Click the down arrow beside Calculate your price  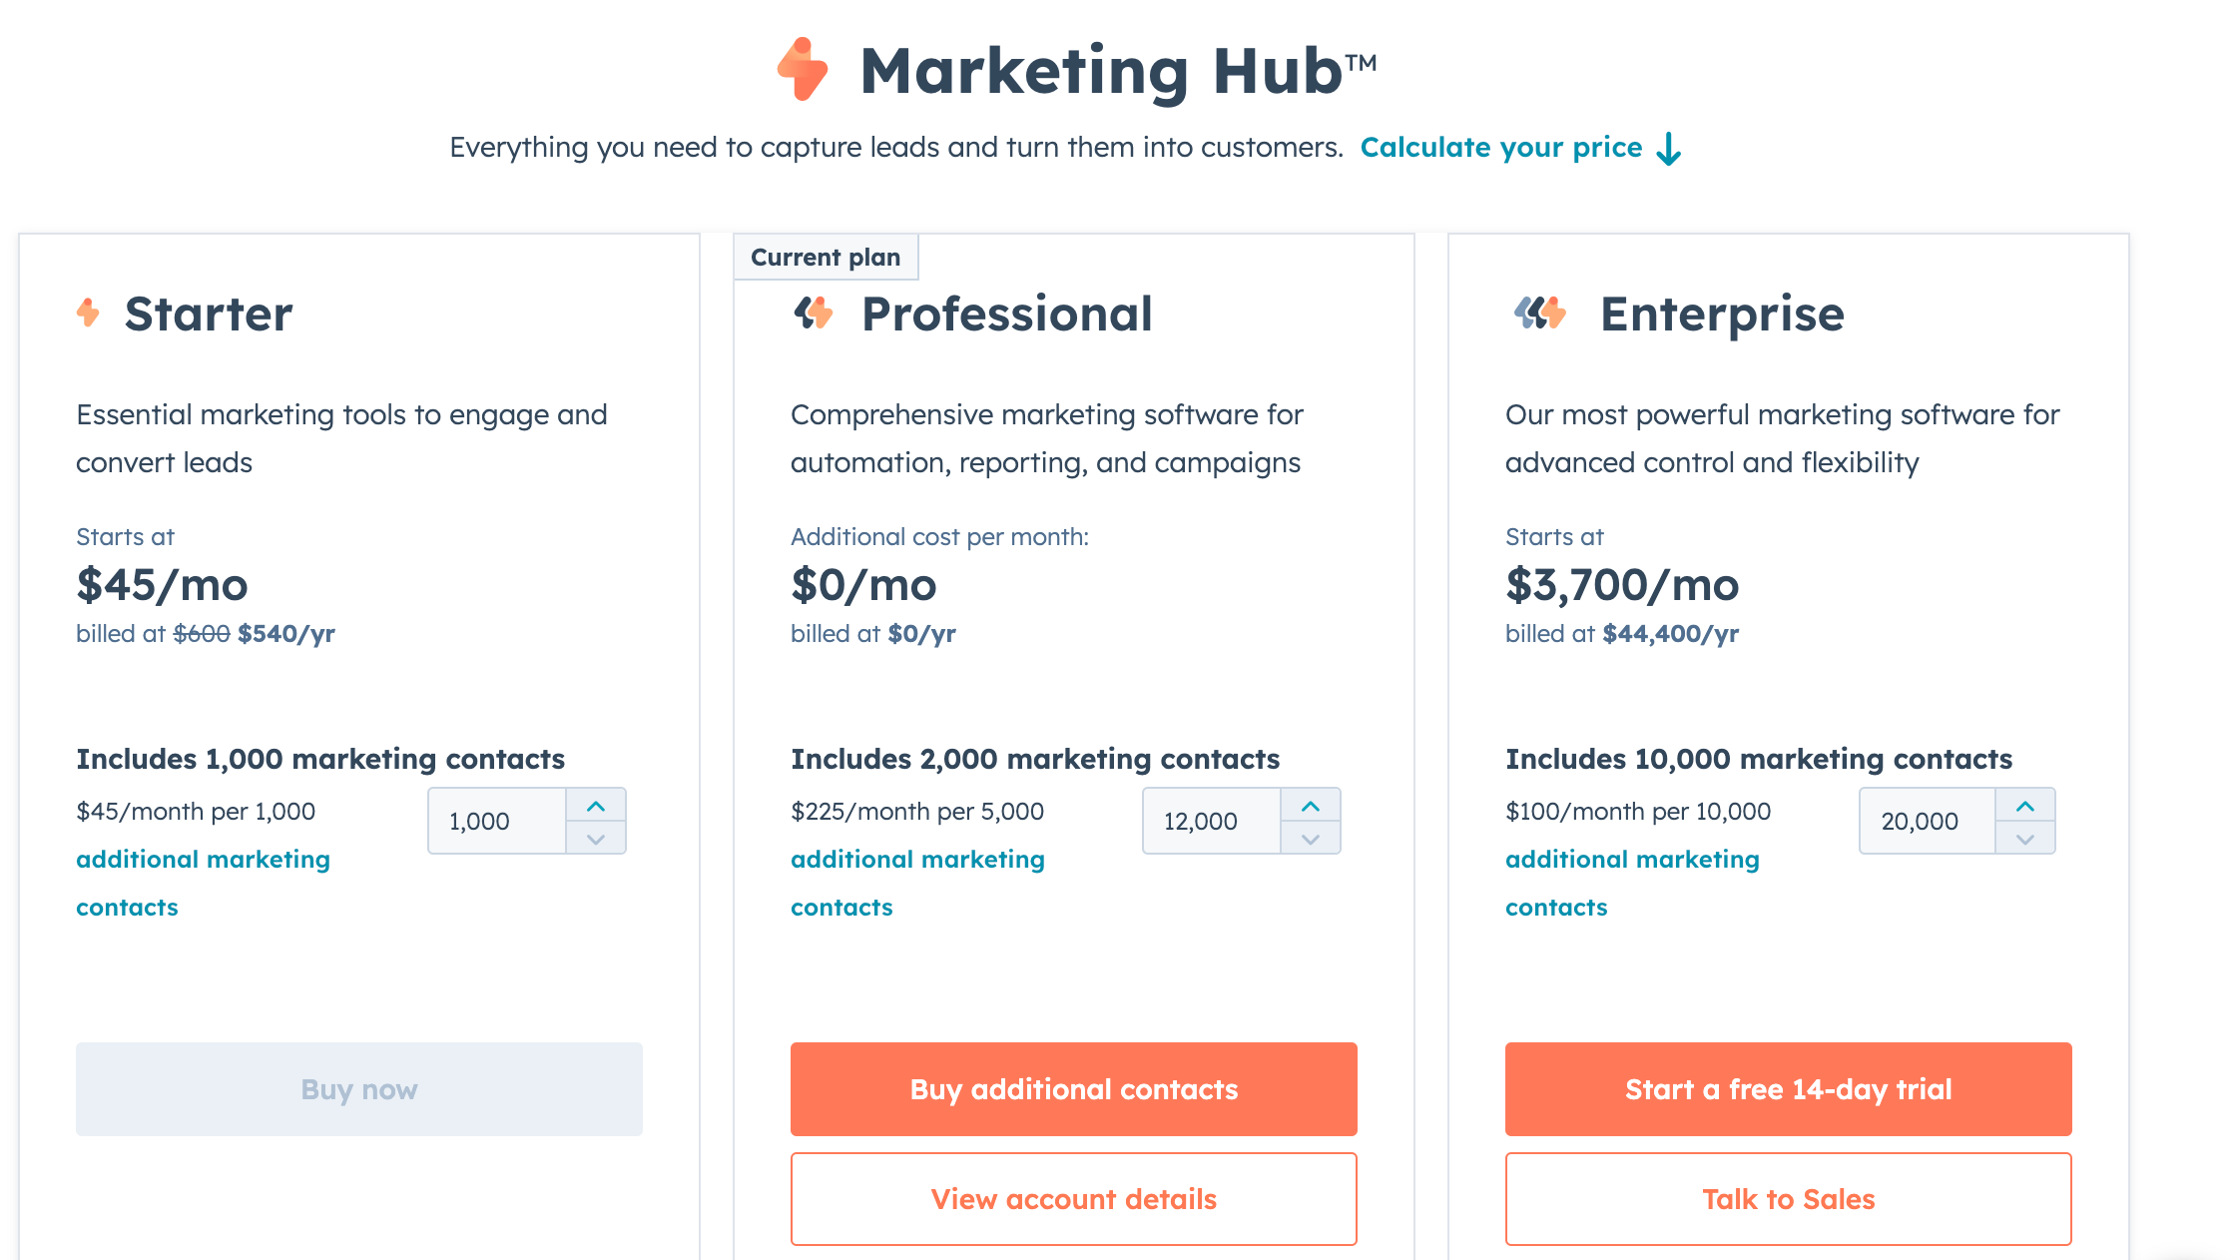coord(1669,149)
